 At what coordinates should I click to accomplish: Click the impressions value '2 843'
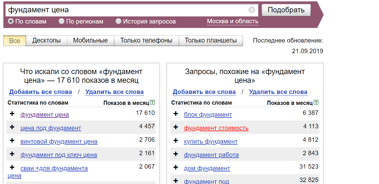click(x=310, y=153)
